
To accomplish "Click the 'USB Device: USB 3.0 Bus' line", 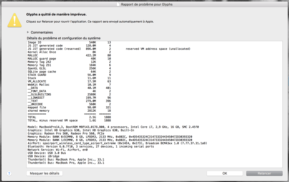I will click(47, 153).
